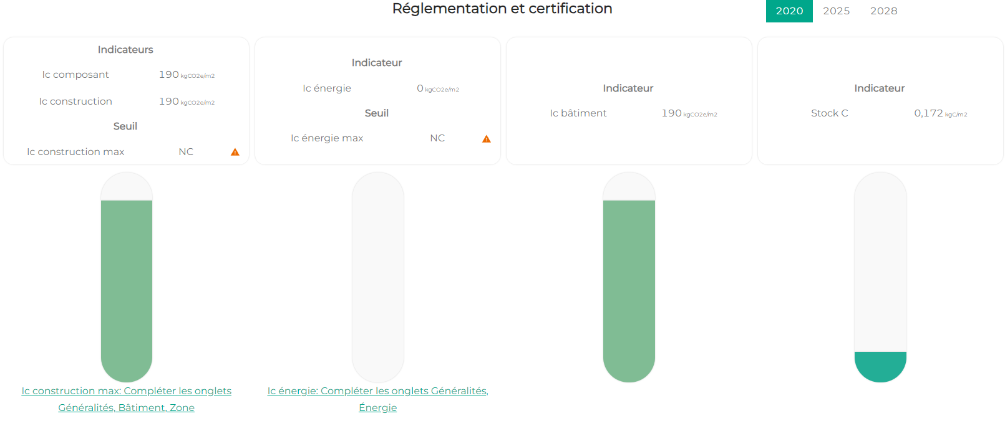Click the Ic construction indicator value
Image resolution: width=1005 pixels, height=421 pixels.
(169, 102)
